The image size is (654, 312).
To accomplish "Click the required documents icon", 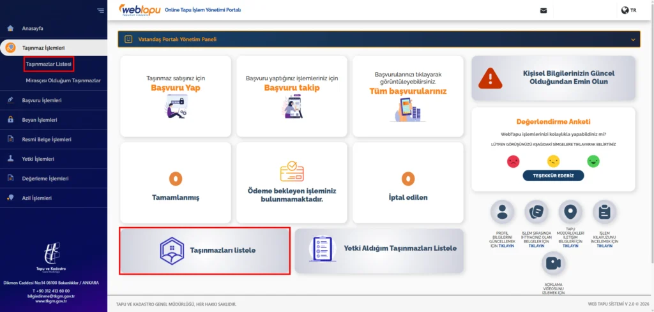I will tap(536, 212).
